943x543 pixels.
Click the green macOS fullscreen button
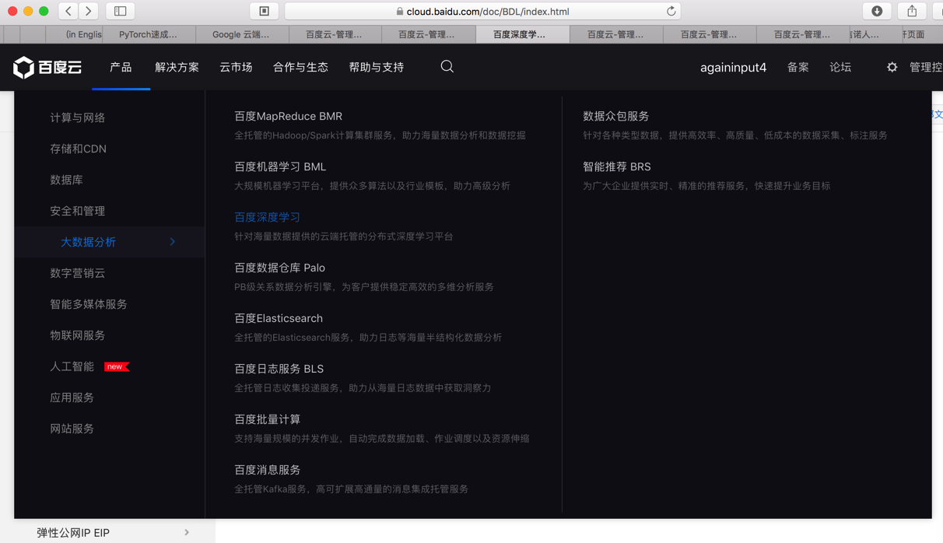pos(44,11)
